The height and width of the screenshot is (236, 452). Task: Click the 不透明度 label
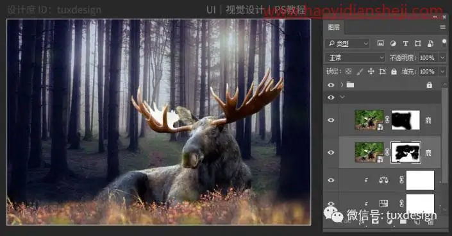coord(403,58)
